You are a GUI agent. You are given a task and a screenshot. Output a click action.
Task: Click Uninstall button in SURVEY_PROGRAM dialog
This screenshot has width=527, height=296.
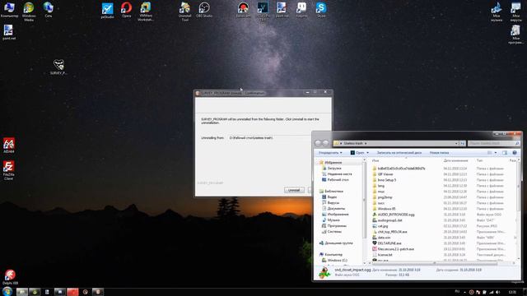coord(294,190)
